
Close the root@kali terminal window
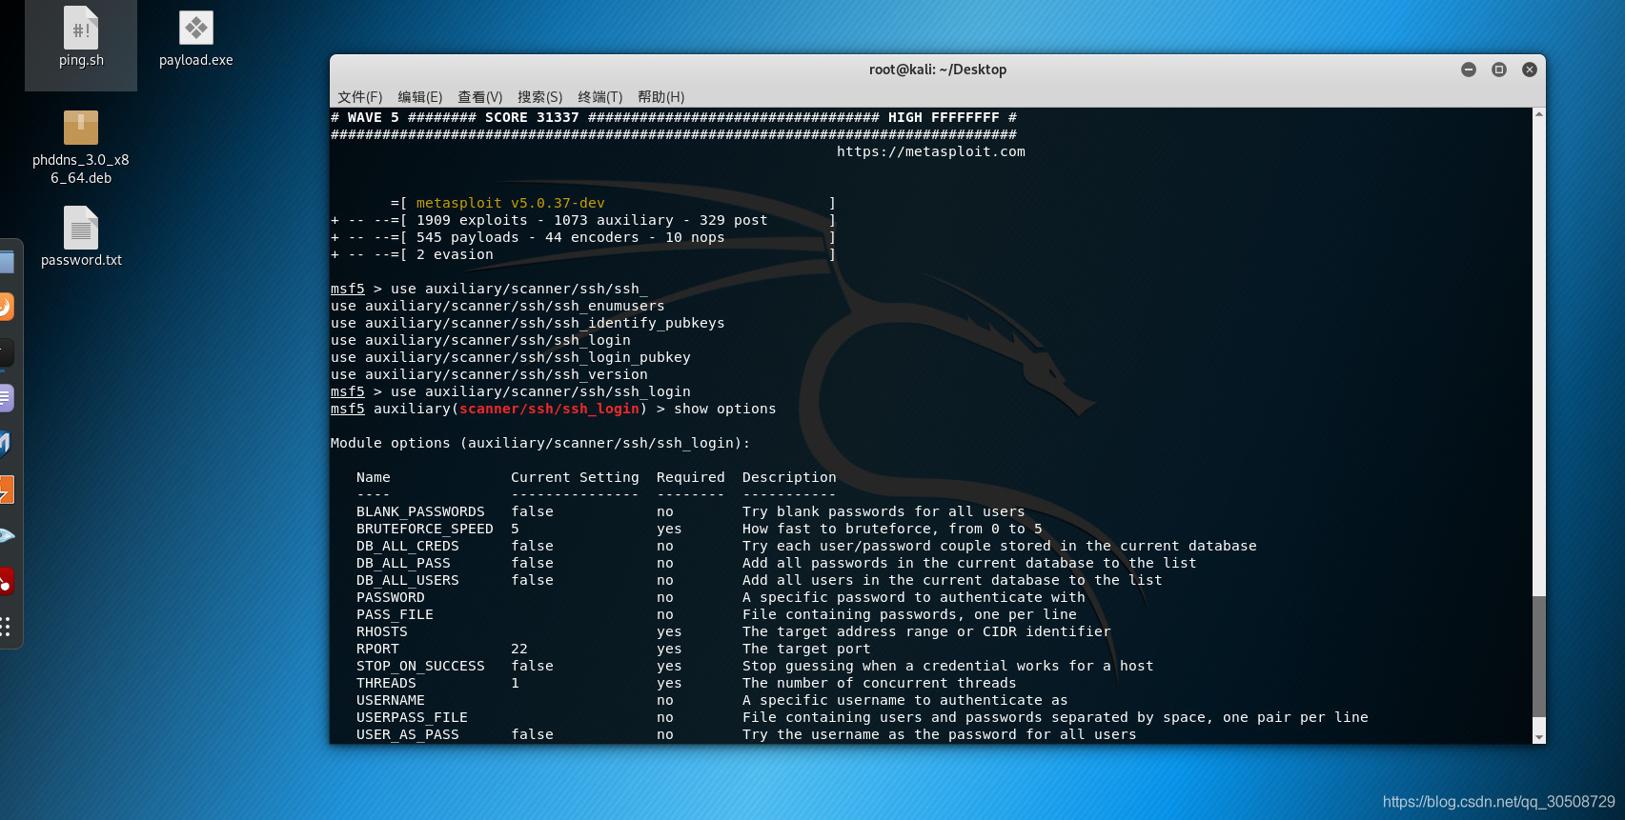1530,70
